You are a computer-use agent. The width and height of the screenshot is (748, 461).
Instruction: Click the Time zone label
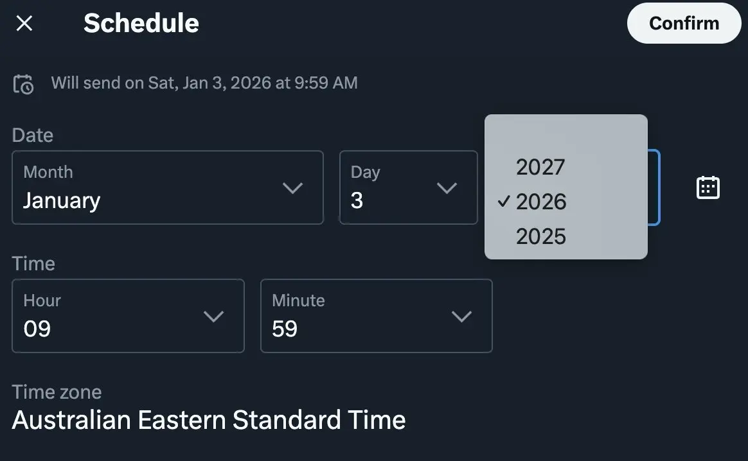tap(57, 392)
